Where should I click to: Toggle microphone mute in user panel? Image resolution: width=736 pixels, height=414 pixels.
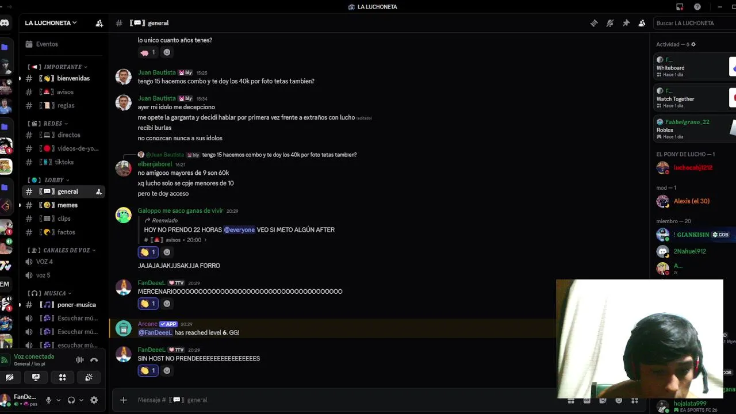click(48, 400)
